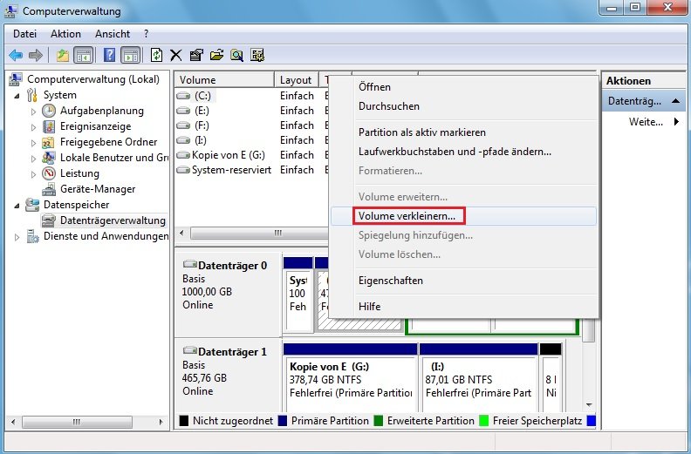The width and height of the screenshot is (691, 454).
Task: Open the Weitere Aktionen submenu arrow
Action: [676, 121]
